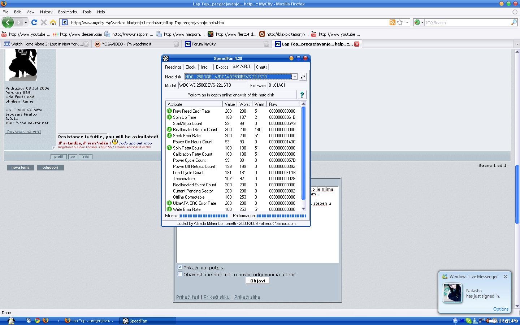Close the MEGAVIDEO tab
Screen dimensions: 520x325
click(x=176, y=44)
